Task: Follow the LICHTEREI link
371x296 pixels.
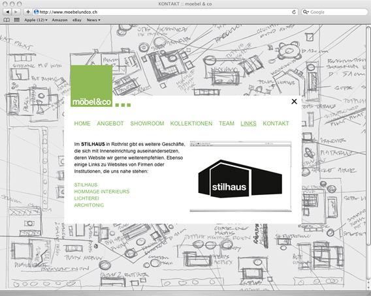Action: [x=87, y=198]
